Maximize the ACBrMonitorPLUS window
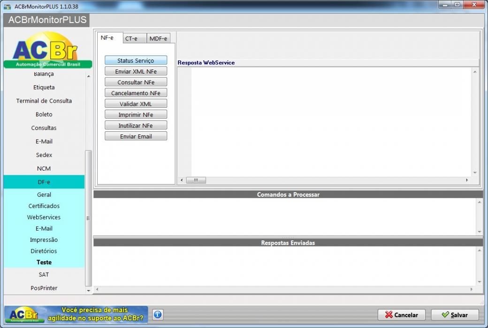 457,5
